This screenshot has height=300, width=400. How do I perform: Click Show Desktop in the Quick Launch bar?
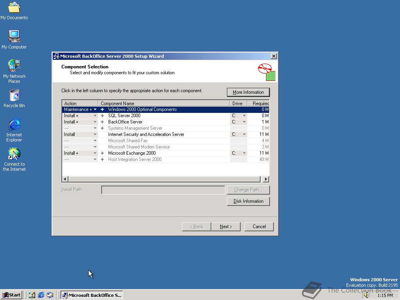pos(31,295)
